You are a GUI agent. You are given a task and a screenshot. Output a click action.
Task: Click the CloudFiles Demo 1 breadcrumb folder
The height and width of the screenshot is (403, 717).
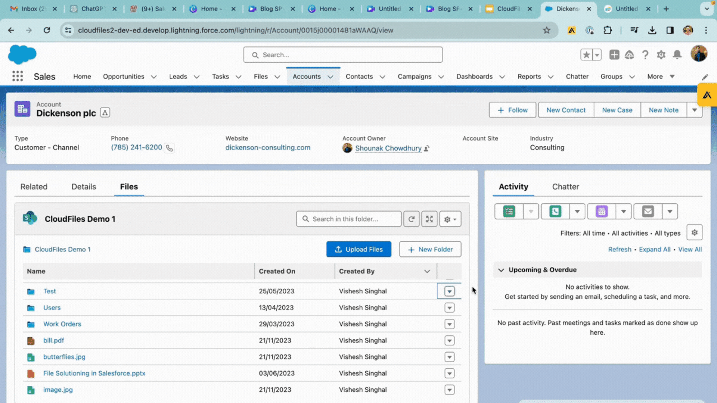[62, 249]
